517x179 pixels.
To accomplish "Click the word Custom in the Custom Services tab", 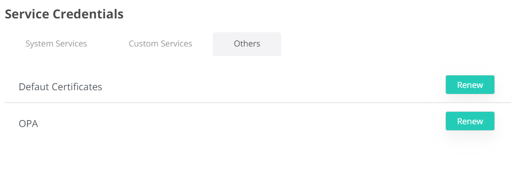I will tap(142, 44).
